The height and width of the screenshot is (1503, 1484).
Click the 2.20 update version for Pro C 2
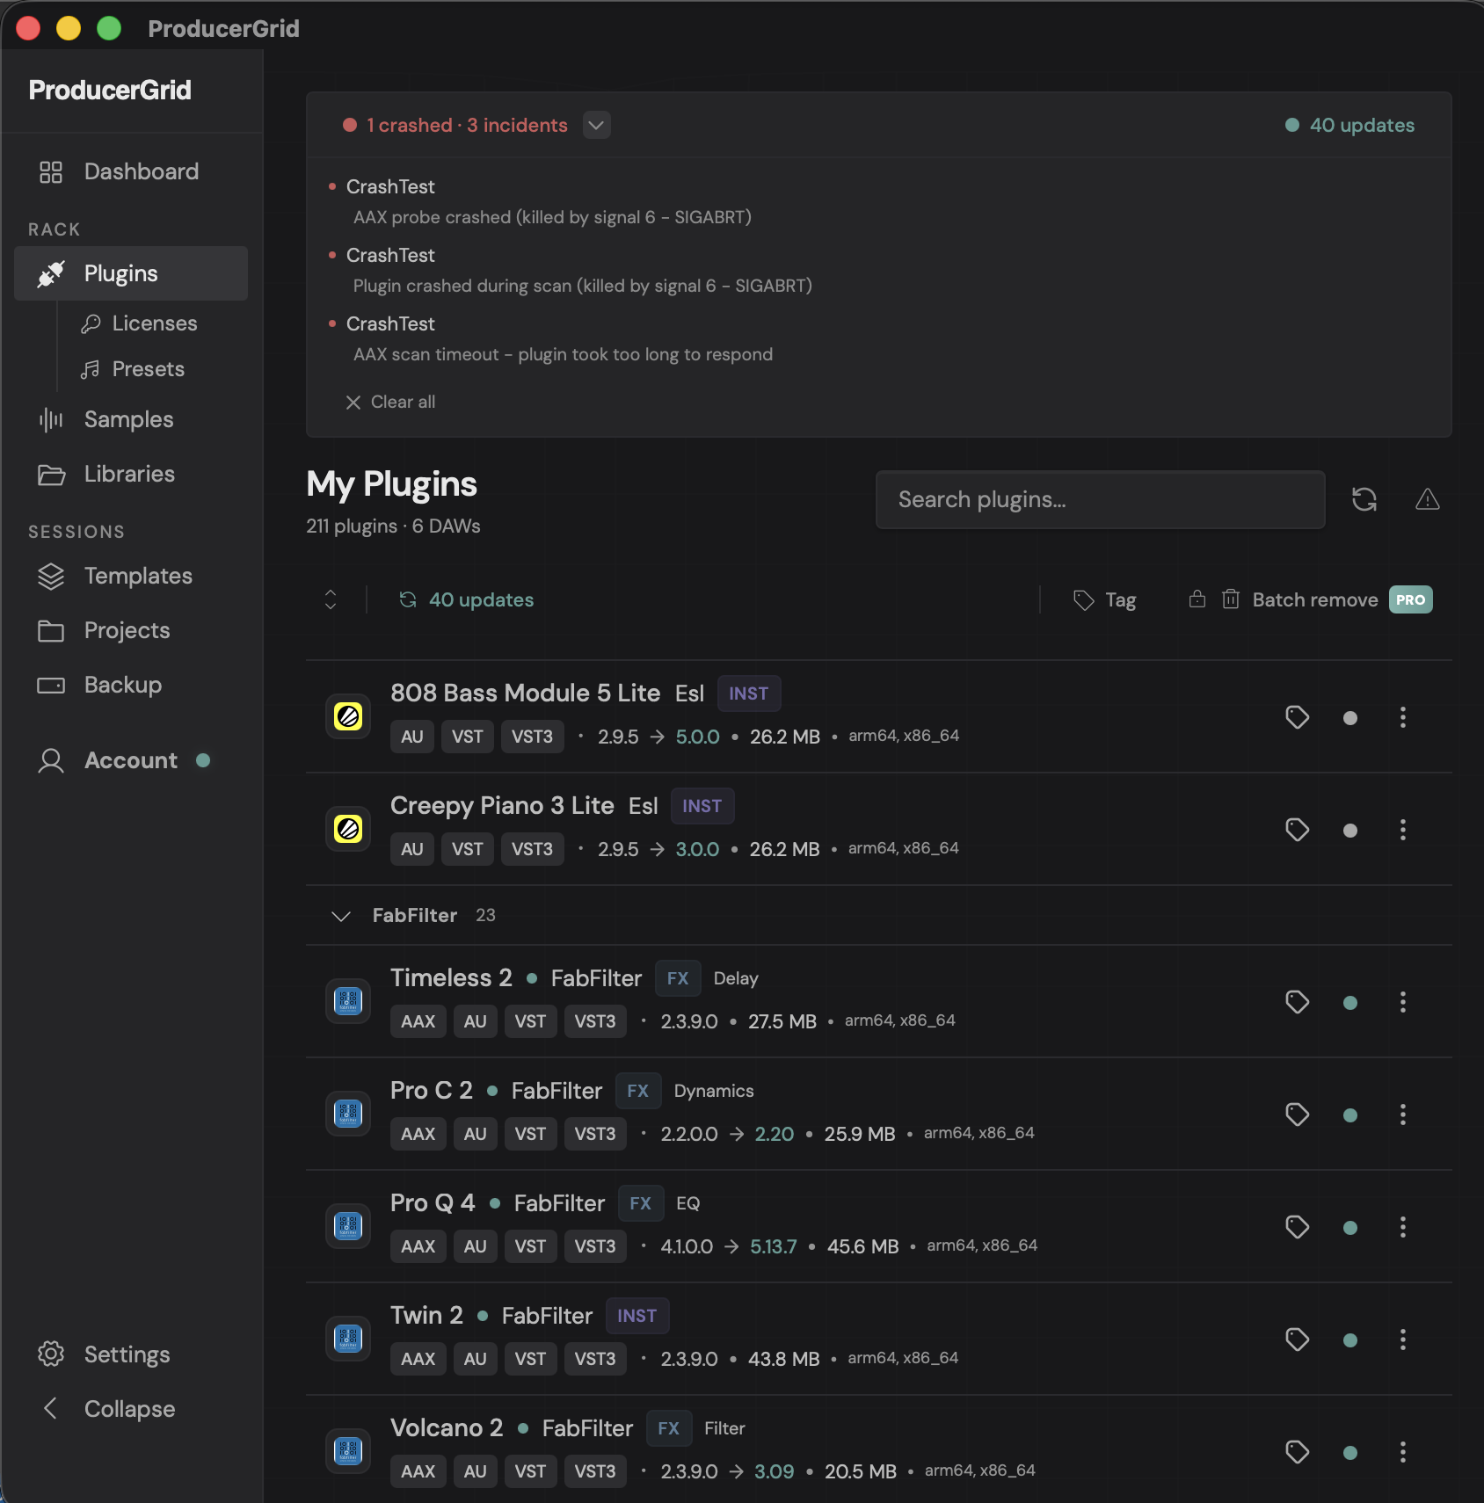[775, 1134]
